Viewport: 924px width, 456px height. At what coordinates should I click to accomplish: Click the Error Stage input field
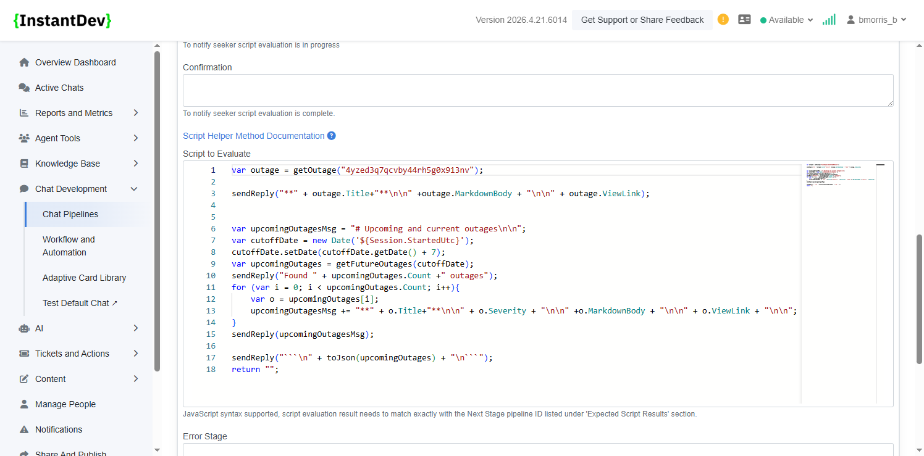point(538,450)
